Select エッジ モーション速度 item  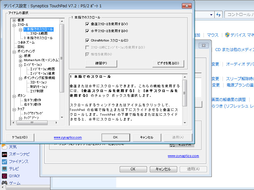tap(43, 73)
